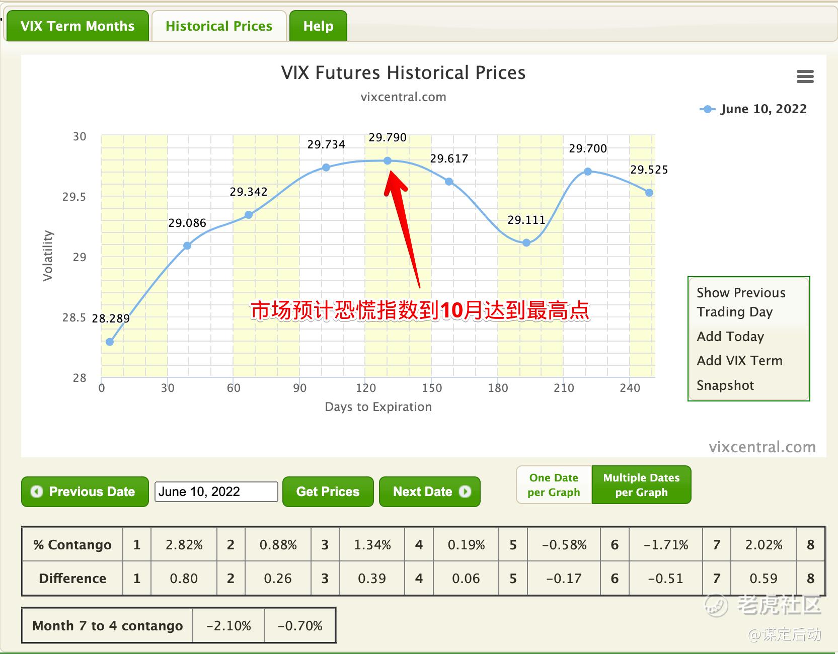Open the Help tab
This screenshot has width=838, height=654.
(x=318, y=26)
